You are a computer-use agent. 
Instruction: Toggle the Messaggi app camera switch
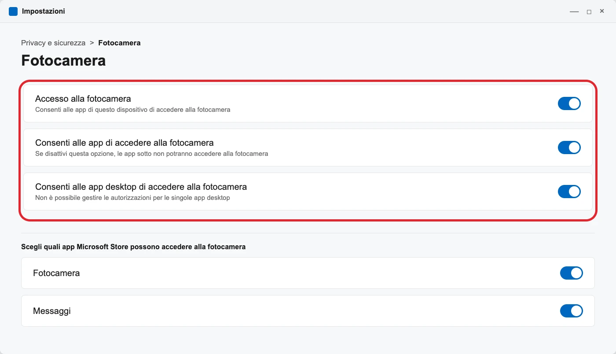click(x=571, y=311)
